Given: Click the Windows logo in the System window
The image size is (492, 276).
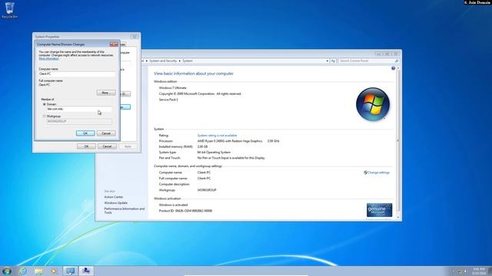Looking at the screenshot, I should pos(373,104).
